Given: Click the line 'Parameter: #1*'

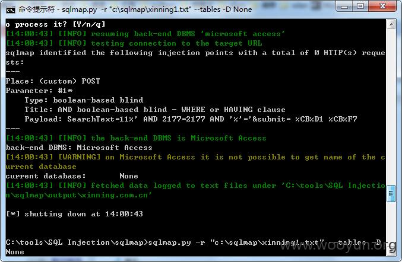Looking at the screenshot, I should pos(39,91).
